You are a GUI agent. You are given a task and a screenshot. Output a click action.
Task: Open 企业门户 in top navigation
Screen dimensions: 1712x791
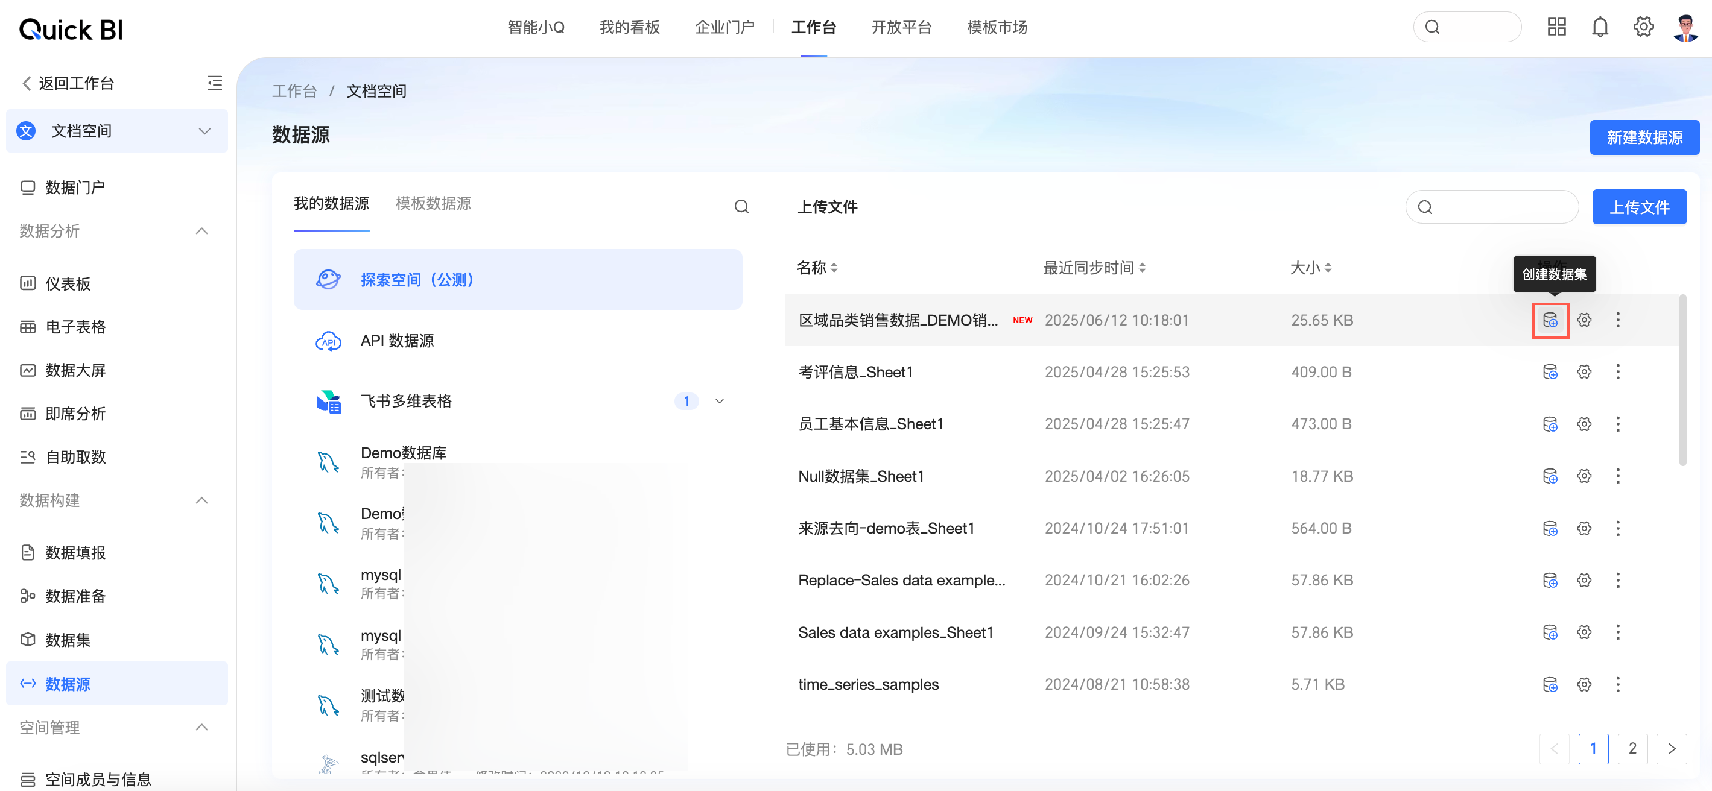[x=724, y=27]
